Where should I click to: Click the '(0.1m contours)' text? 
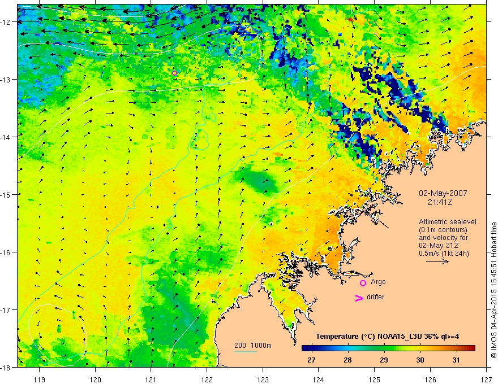(x=443, y=230)
